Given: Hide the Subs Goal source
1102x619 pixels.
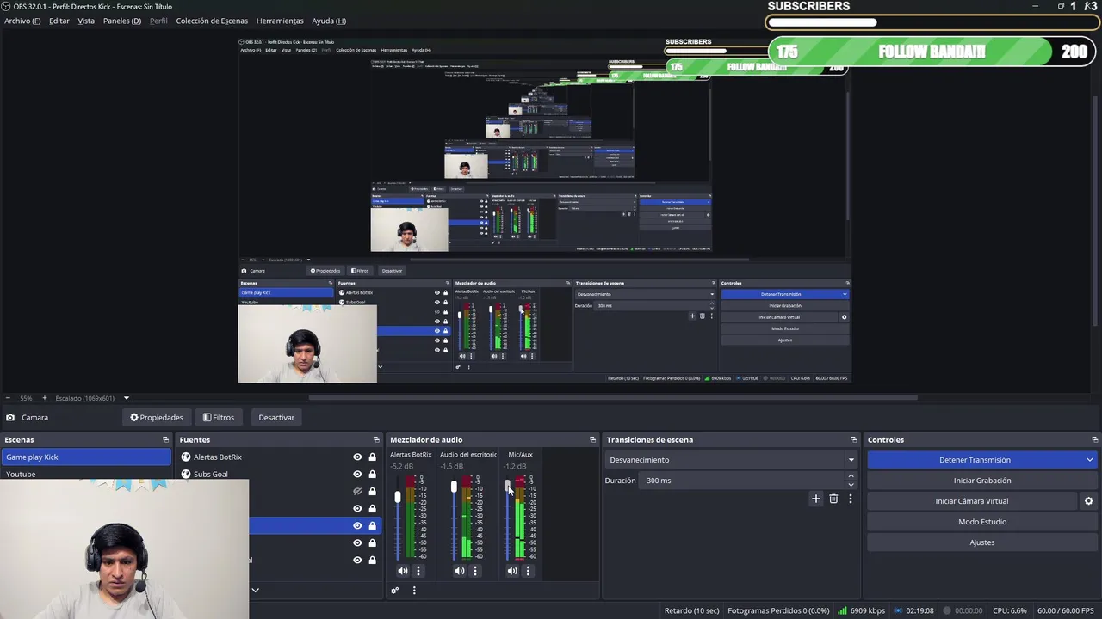Looking at the screenshot, I should tap(357, 474).
